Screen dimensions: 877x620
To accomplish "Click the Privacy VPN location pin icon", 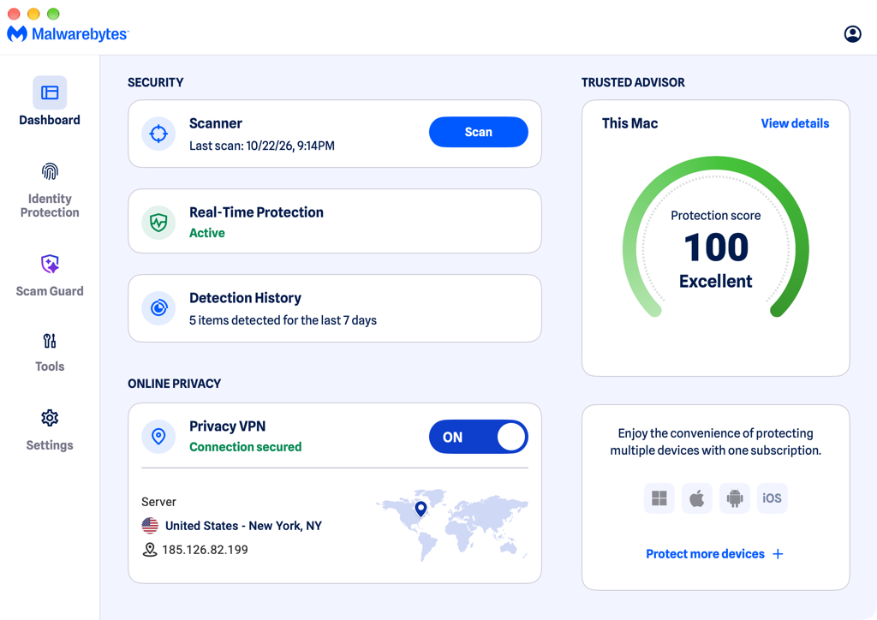I will pos(158,436).
